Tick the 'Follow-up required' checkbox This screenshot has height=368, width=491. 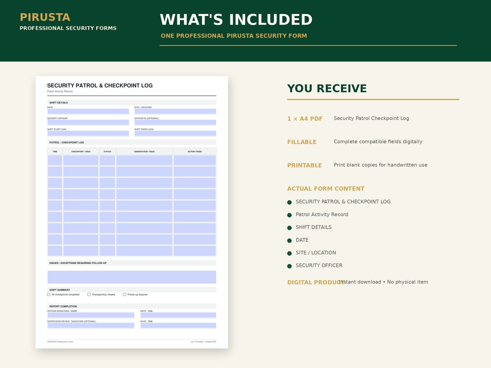point(124,294)
